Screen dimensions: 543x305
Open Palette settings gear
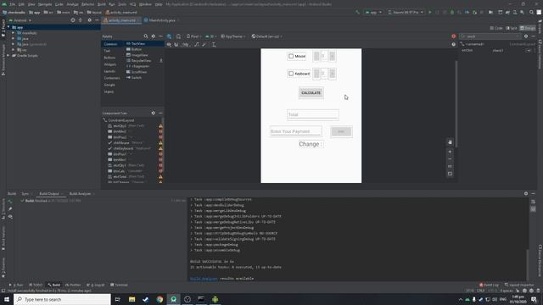tap(153, 36)
